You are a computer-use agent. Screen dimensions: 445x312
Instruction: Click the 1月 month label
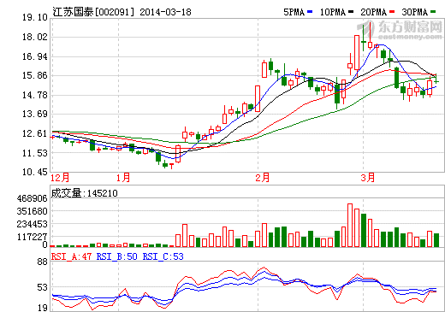tap(123, 178)
